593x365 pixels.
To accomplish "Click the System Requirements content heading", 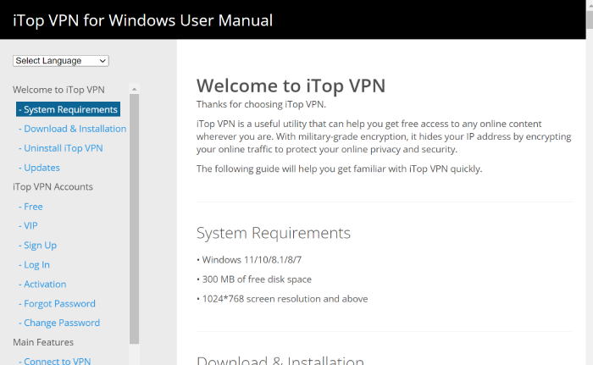I will pyautogui.click(x=274, y=233).
